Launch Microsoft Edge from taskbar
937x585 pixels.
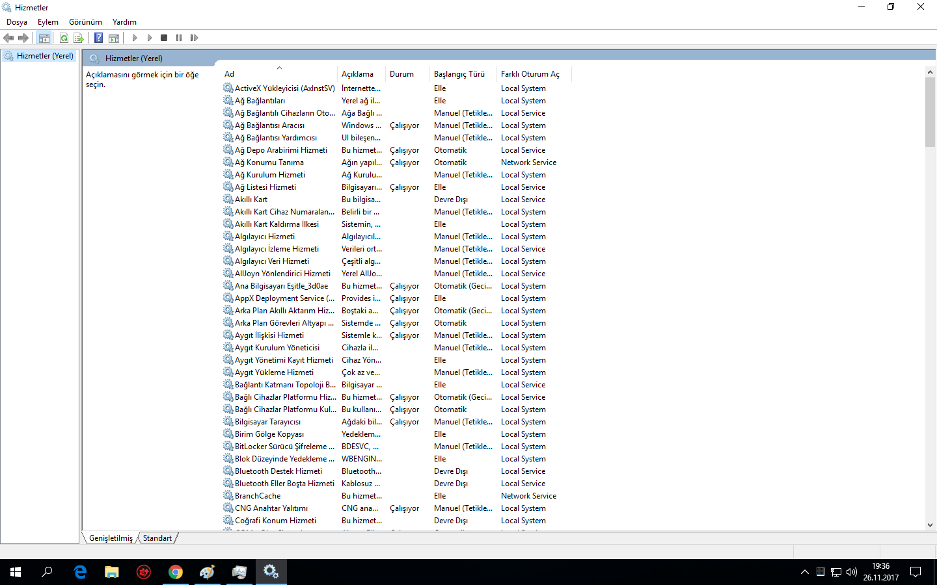click(x=80, y=572)
